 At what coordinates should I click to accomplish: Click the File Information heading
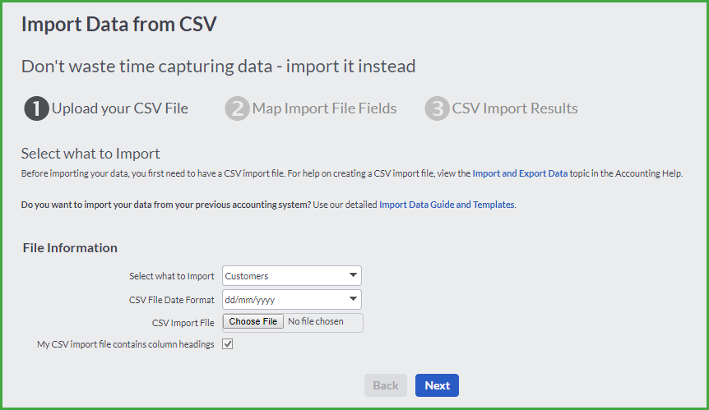click(x=70, y=248)
